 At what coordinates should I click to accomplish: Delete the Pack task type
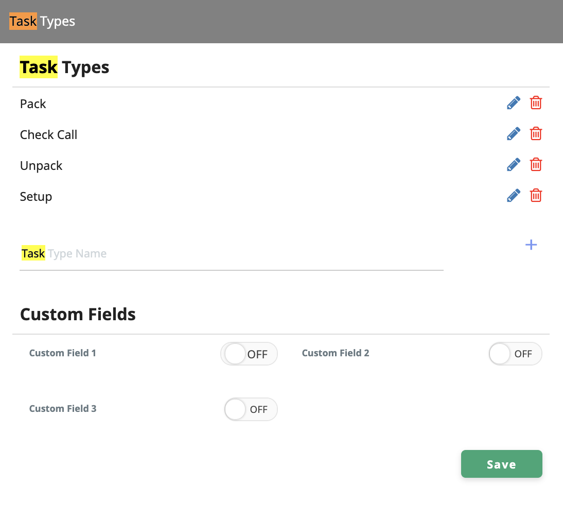536,103
